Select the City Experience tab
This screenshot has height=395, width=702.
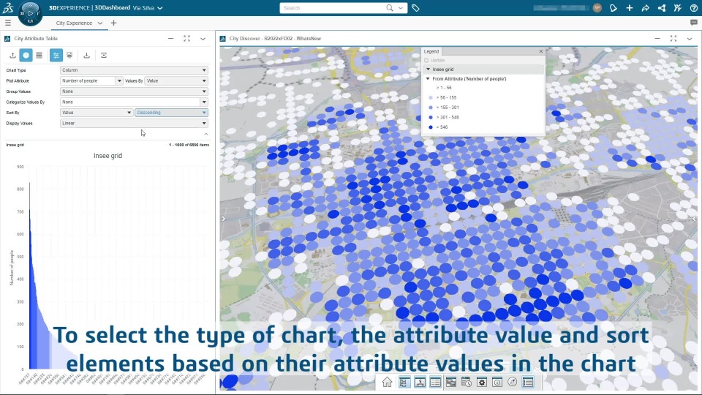74,23
